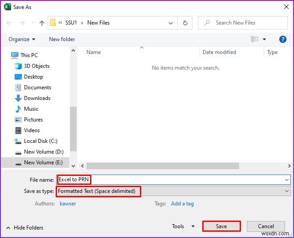The image size is (294, 238).
Task: Click the file list scroll left arrow
Action: pos(82,166)
